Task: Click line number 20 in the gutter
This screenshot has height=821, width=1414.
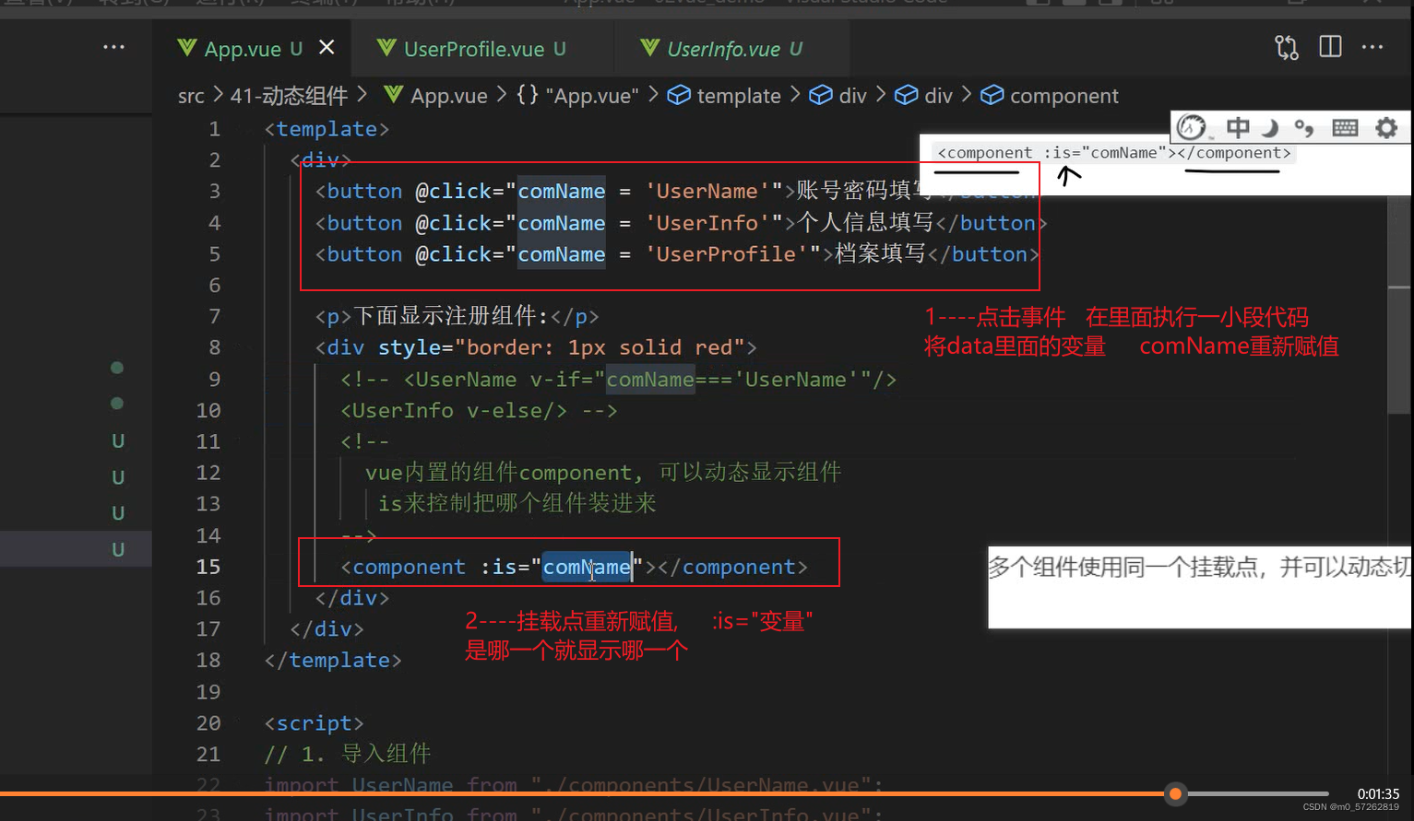Action: (x=208, y=723)
